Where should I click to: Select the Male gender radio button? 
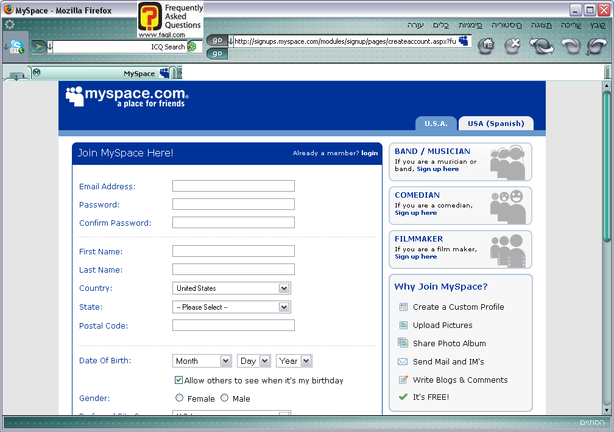(225, 398)
